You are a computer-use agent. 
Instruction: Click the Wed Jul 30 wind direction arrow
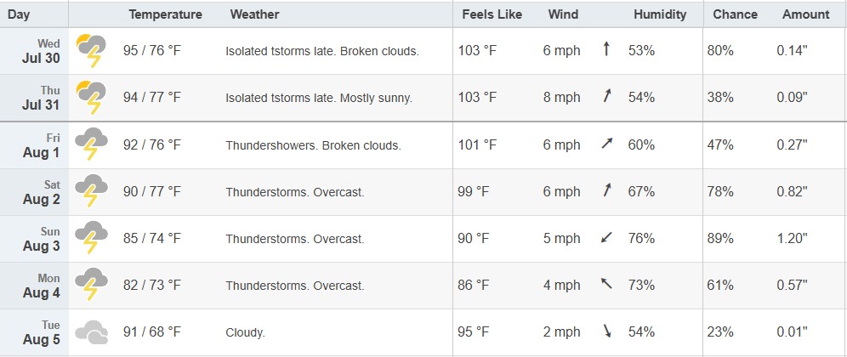coord(606,50)
